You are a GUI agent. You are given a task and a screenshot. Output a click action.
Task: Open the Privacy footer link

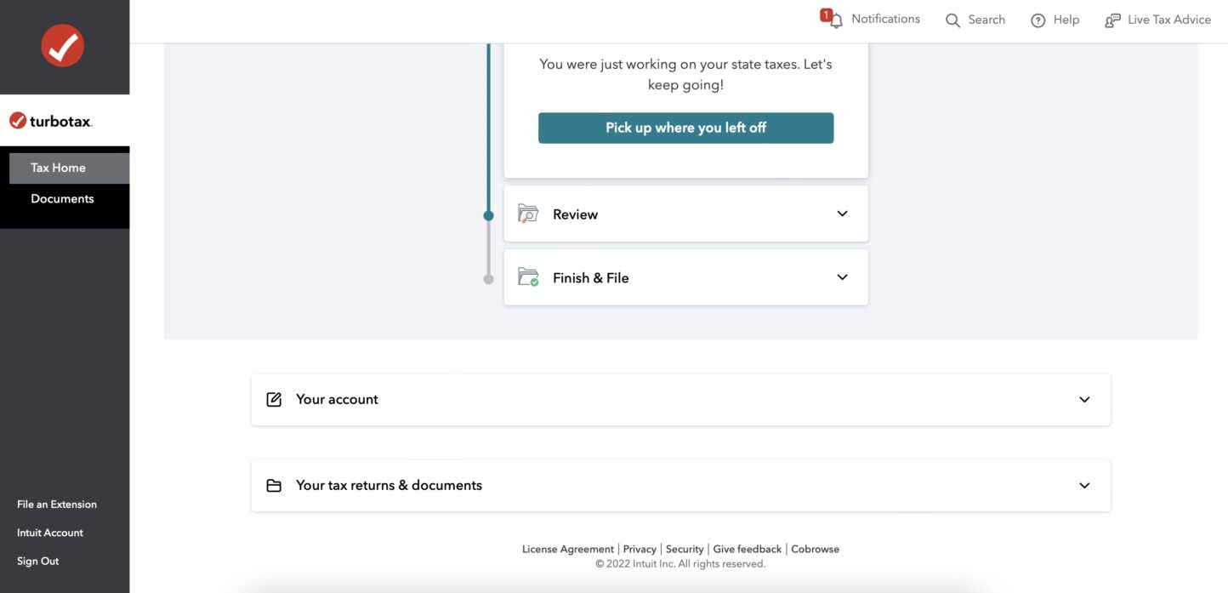tap(640, 548)
